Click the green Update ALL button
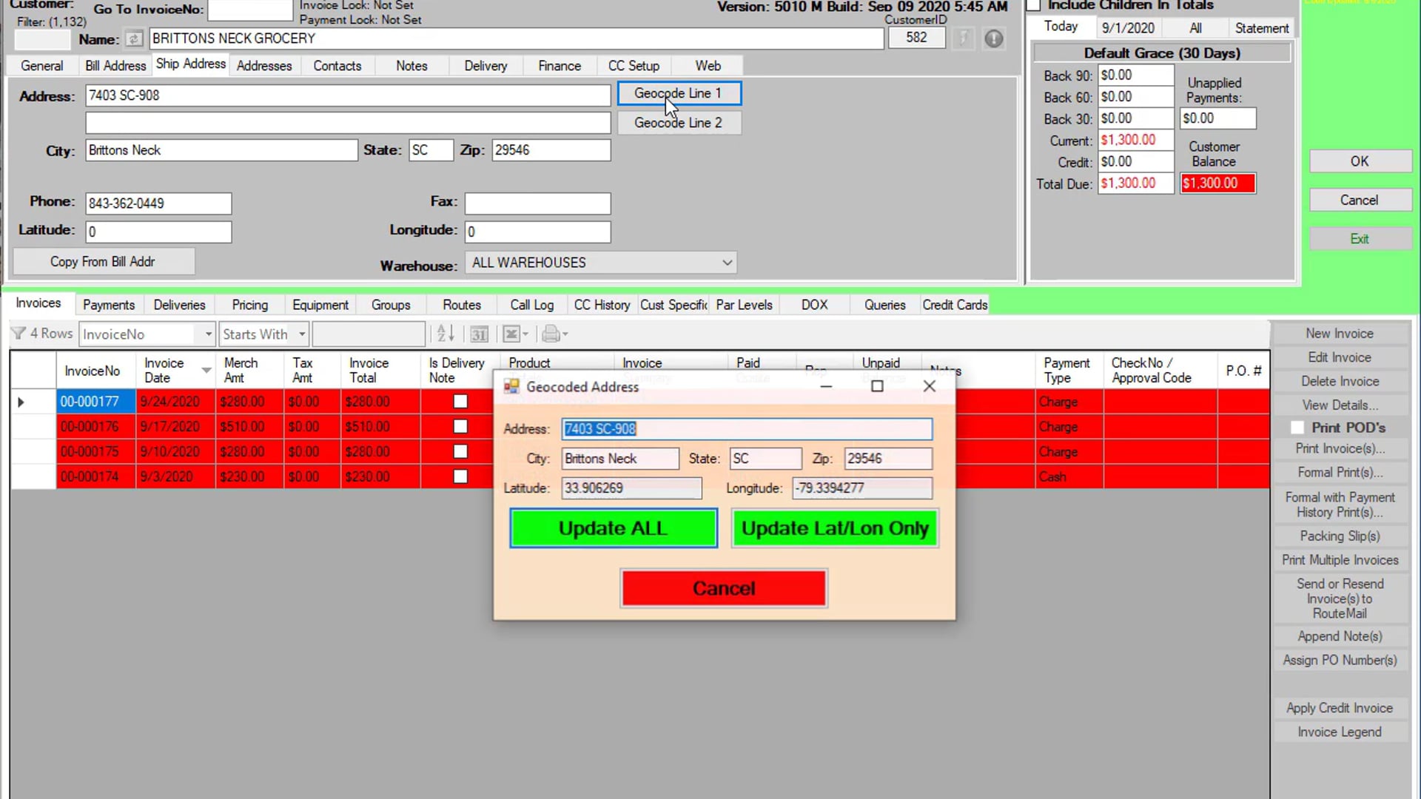This screenshot has width=1421, height=799. click(x=613, y=528)
